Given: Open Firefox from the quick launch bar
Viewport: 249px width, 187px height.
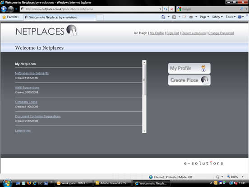Looking at the screenshot, I should click(x=29, y=183).
